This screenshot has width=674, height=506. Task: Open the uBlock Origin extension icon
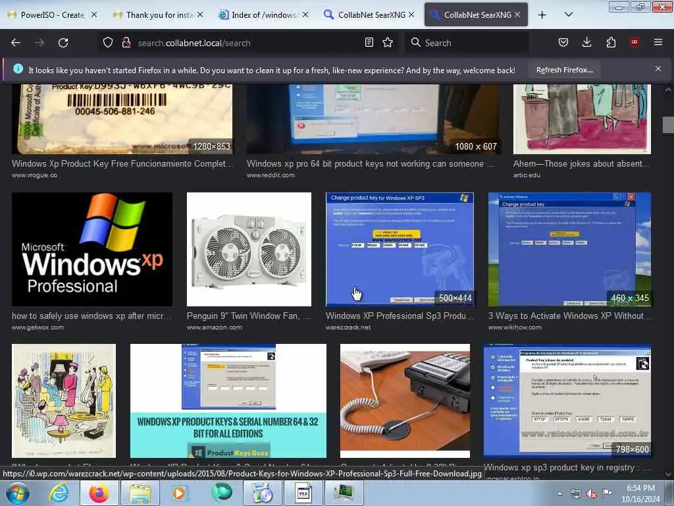click(x=635, y=42)
